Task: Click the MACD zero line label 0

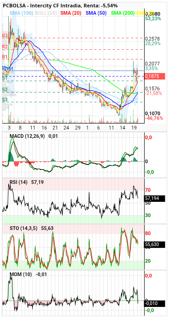Action: [x=146, y=161]
